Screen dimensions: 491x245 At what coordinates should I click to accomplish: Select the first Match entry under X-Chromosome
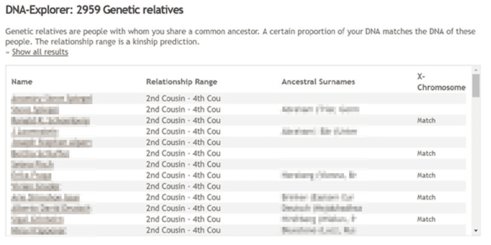pos(426,120)
